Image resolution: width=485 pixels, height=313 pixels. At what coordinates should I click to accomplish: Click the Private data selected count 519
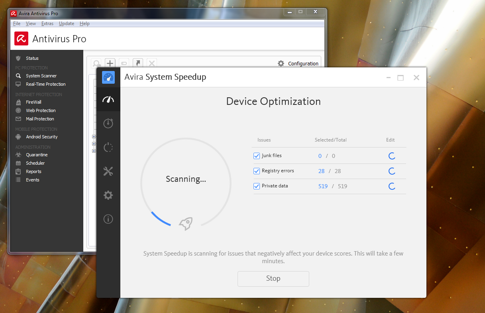click(323, 186)
